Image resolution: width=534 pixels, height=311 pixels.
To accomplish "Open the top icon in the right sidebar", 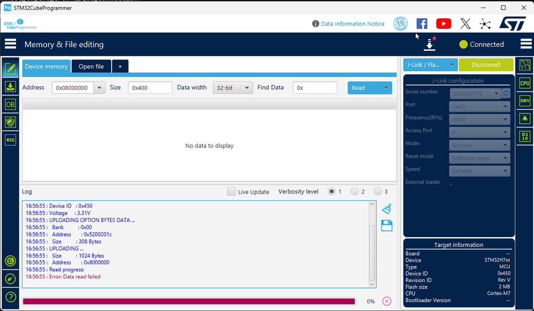I will 524,65.
